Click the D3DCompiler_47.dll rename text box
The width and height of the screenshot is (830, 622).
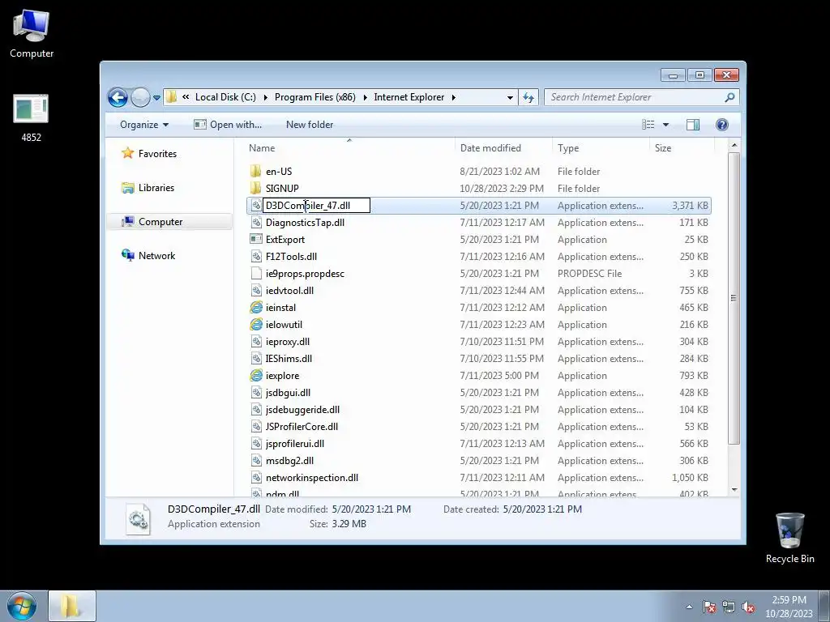[317, 205]
